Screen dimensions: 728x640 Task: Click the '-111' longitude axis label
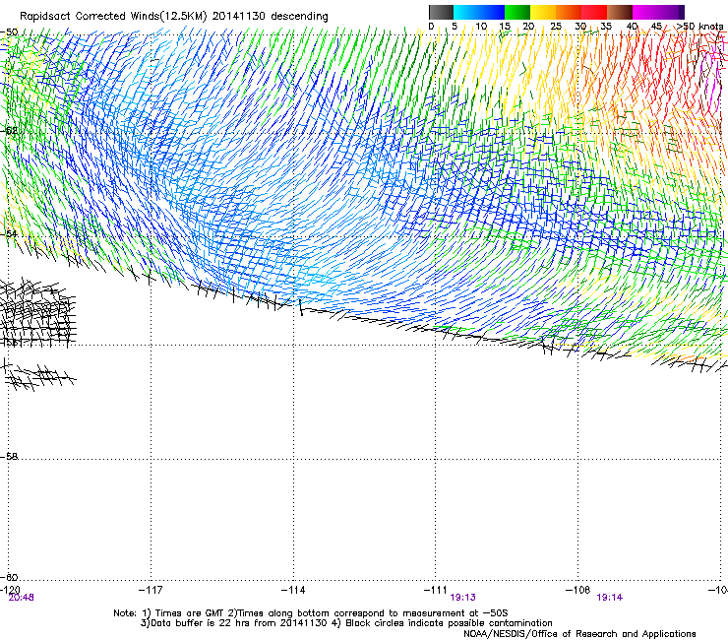pyautogui.click(x=436, y=590)
